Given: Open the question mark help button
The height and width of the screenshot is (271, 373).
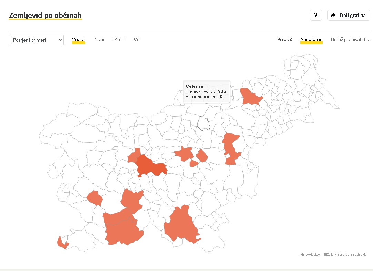Looking at the screenshot, I should [316, 15].
